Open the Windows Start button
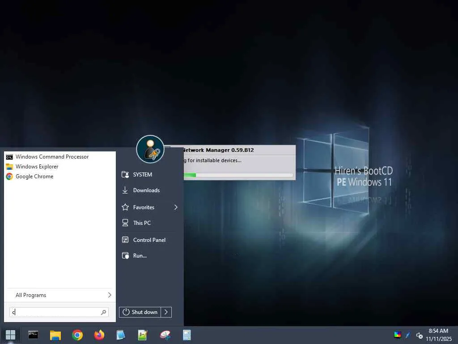Screen dimensions: 458x344 point(11,335)
